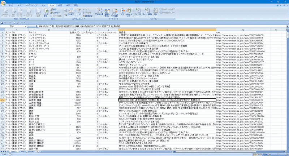
Task: Open 校閲 ribbon tab
Action: 60,5
